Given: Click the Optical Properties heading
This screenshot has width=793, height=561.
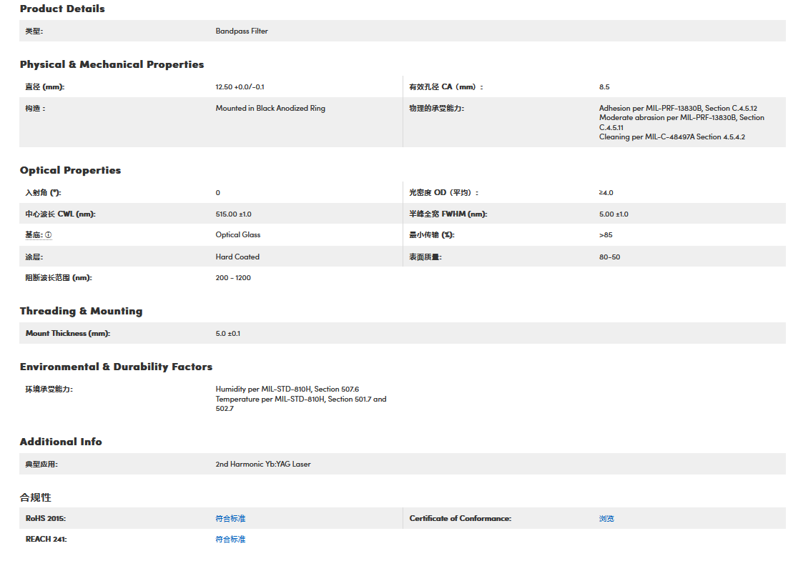Looking at the screenshot, I should (70, 170).
